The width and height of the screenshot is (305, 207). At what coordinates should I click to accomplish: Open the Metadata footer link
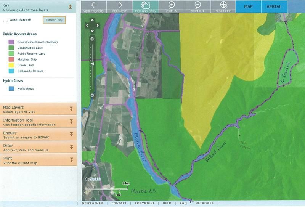(204, 203)
